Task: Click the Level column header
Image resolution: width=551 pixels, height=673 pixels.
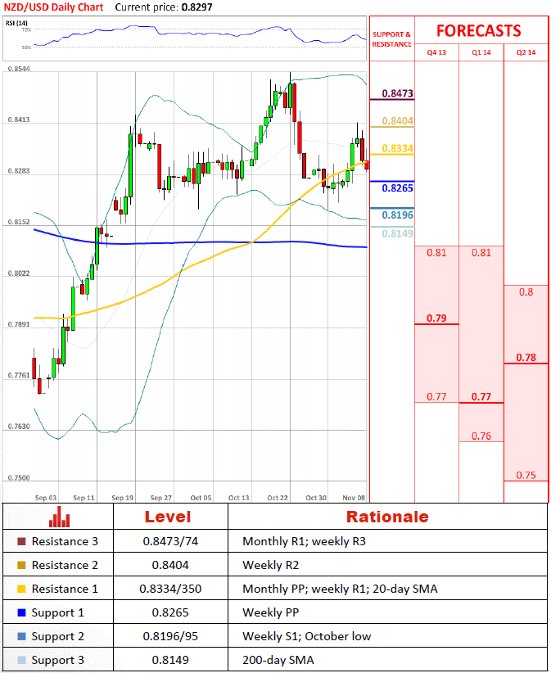Action: [x=167, y=517]
